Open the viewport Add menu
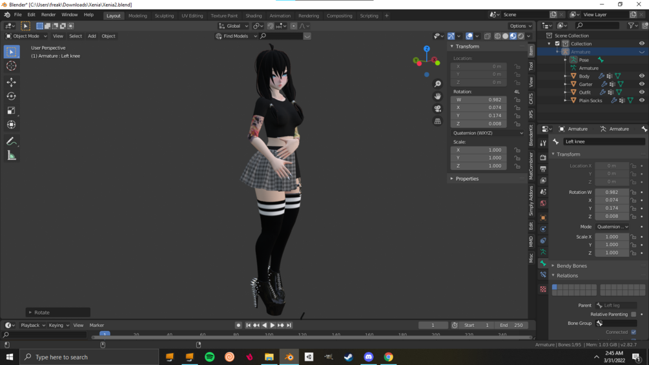This screenshot has height=365, width=649. (x=92, y=36)
